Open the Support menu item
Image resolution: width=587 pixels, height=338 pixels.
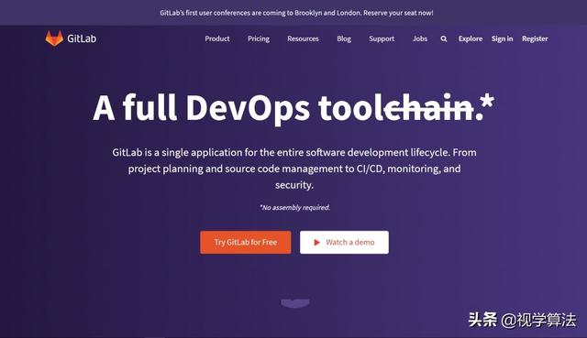click(x=382, y=38)
